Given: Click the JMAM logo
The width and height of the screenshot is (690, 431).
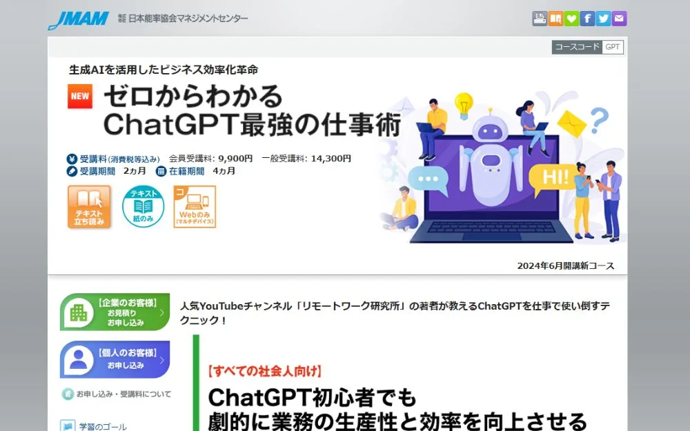Looking at the screenshot, I should point(78,20).
